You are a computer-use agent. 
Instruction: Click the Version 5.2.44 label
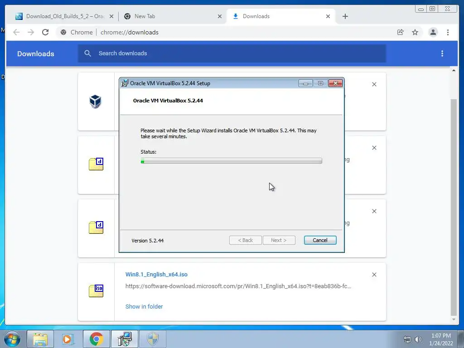click(x=148, y=241)
